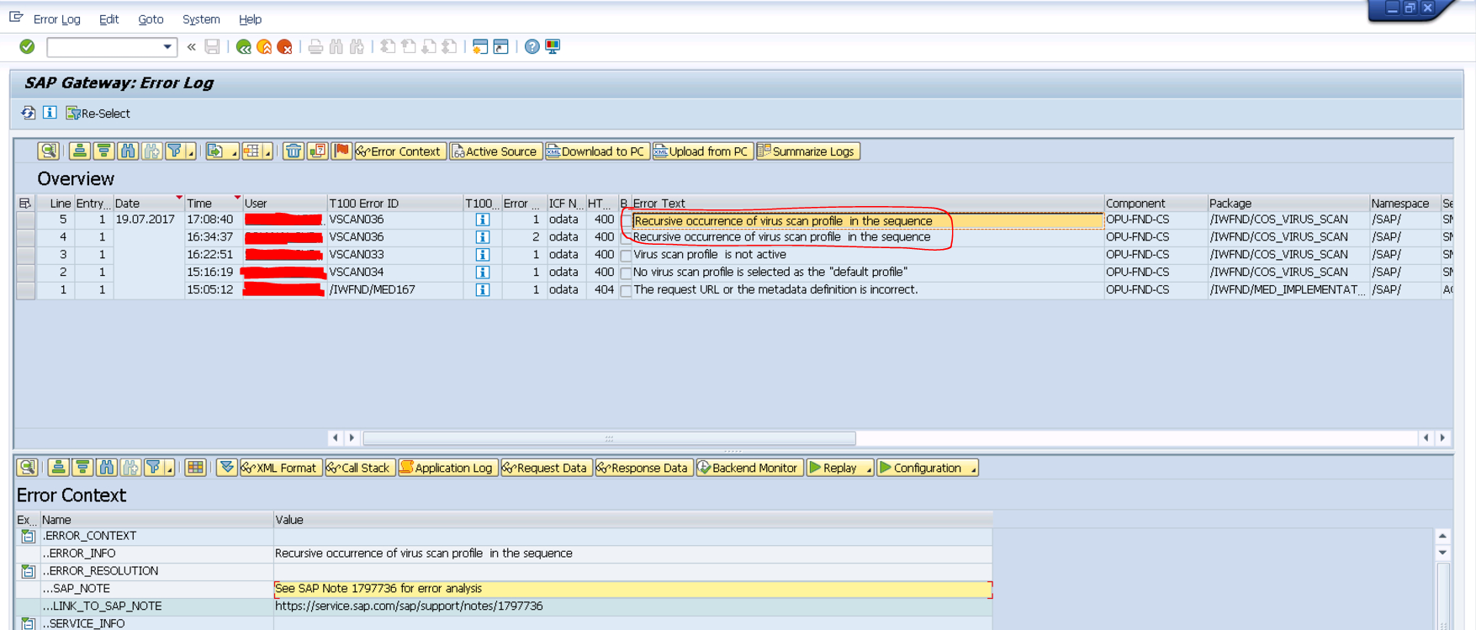The height and width of the screenshot is (630, 1476).
Task: Click the red Cancel icon
Action: pos(285,46)
